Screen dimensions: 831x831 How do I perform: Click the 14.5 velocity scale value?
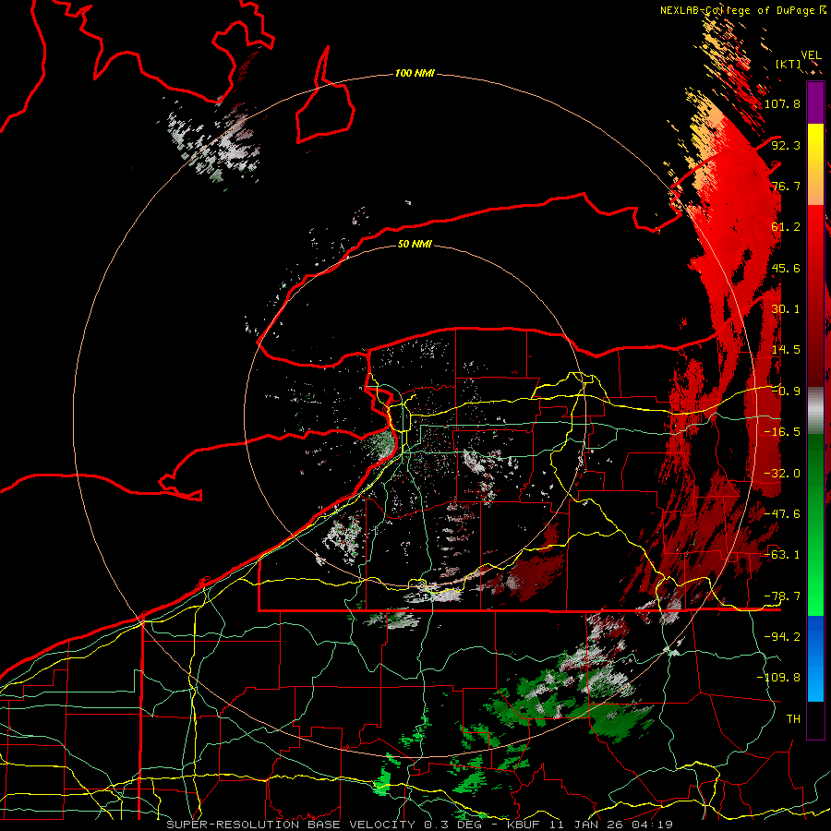pos(786,350)
